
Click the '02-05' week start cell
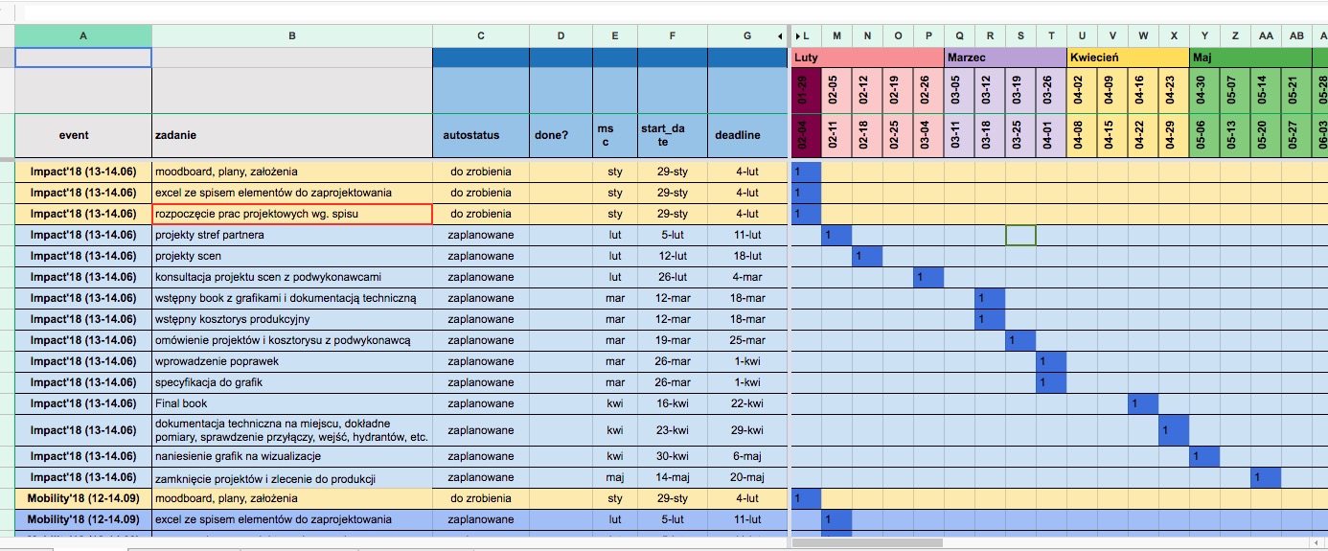pyautogui.click(x=836, y=90)
